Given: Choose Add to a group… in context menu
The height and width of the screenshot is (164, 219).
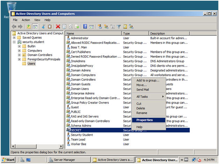Looking at the screenshot, I should [149, 80].
